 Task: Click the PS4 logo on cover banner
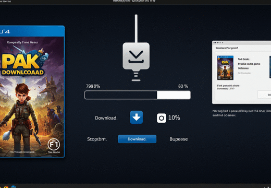pos(5,31)
